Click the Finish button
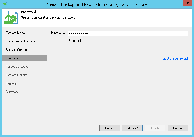This screenshot has height=137, width=194. (x=155, y=128)
